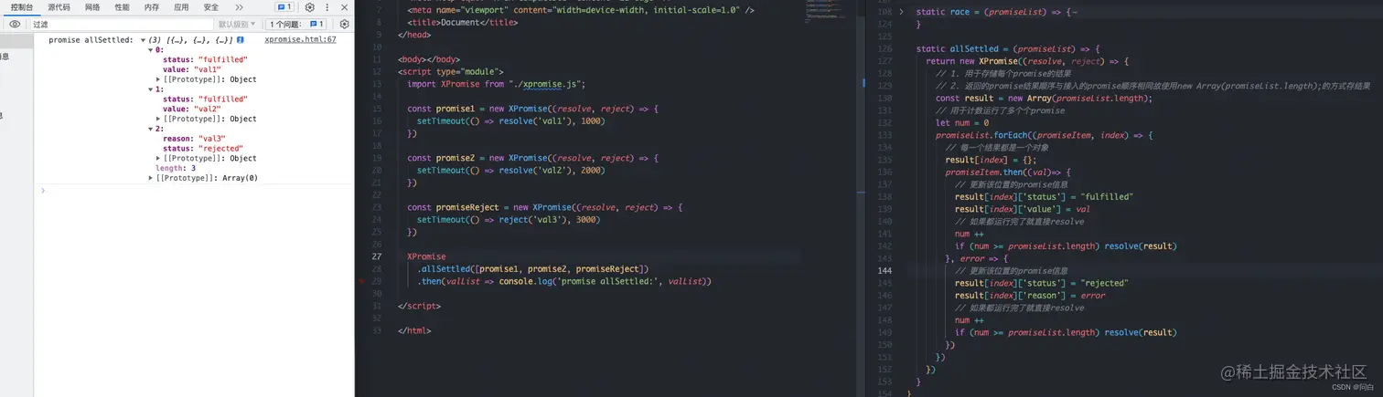Click the <script type="module"> tag line
The image size is (1383, 397).
450,71
